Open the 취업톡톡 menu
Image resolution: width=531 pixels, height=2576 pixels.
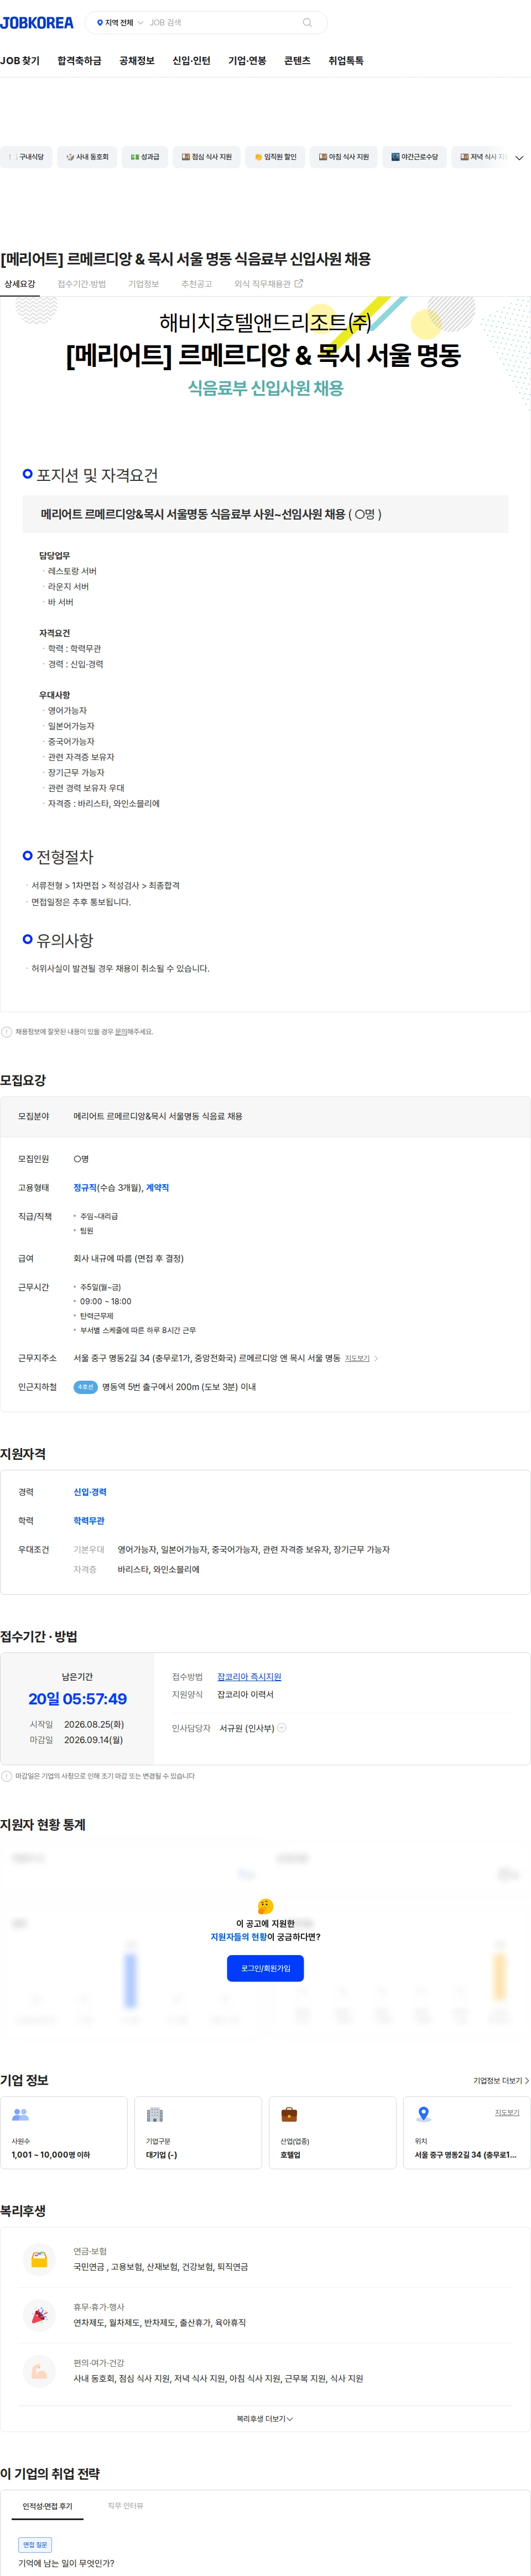click(346, 61)
